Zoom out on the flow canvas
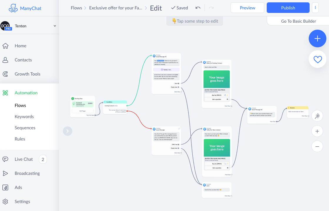The image size is (329, 211). click(317, 147)
